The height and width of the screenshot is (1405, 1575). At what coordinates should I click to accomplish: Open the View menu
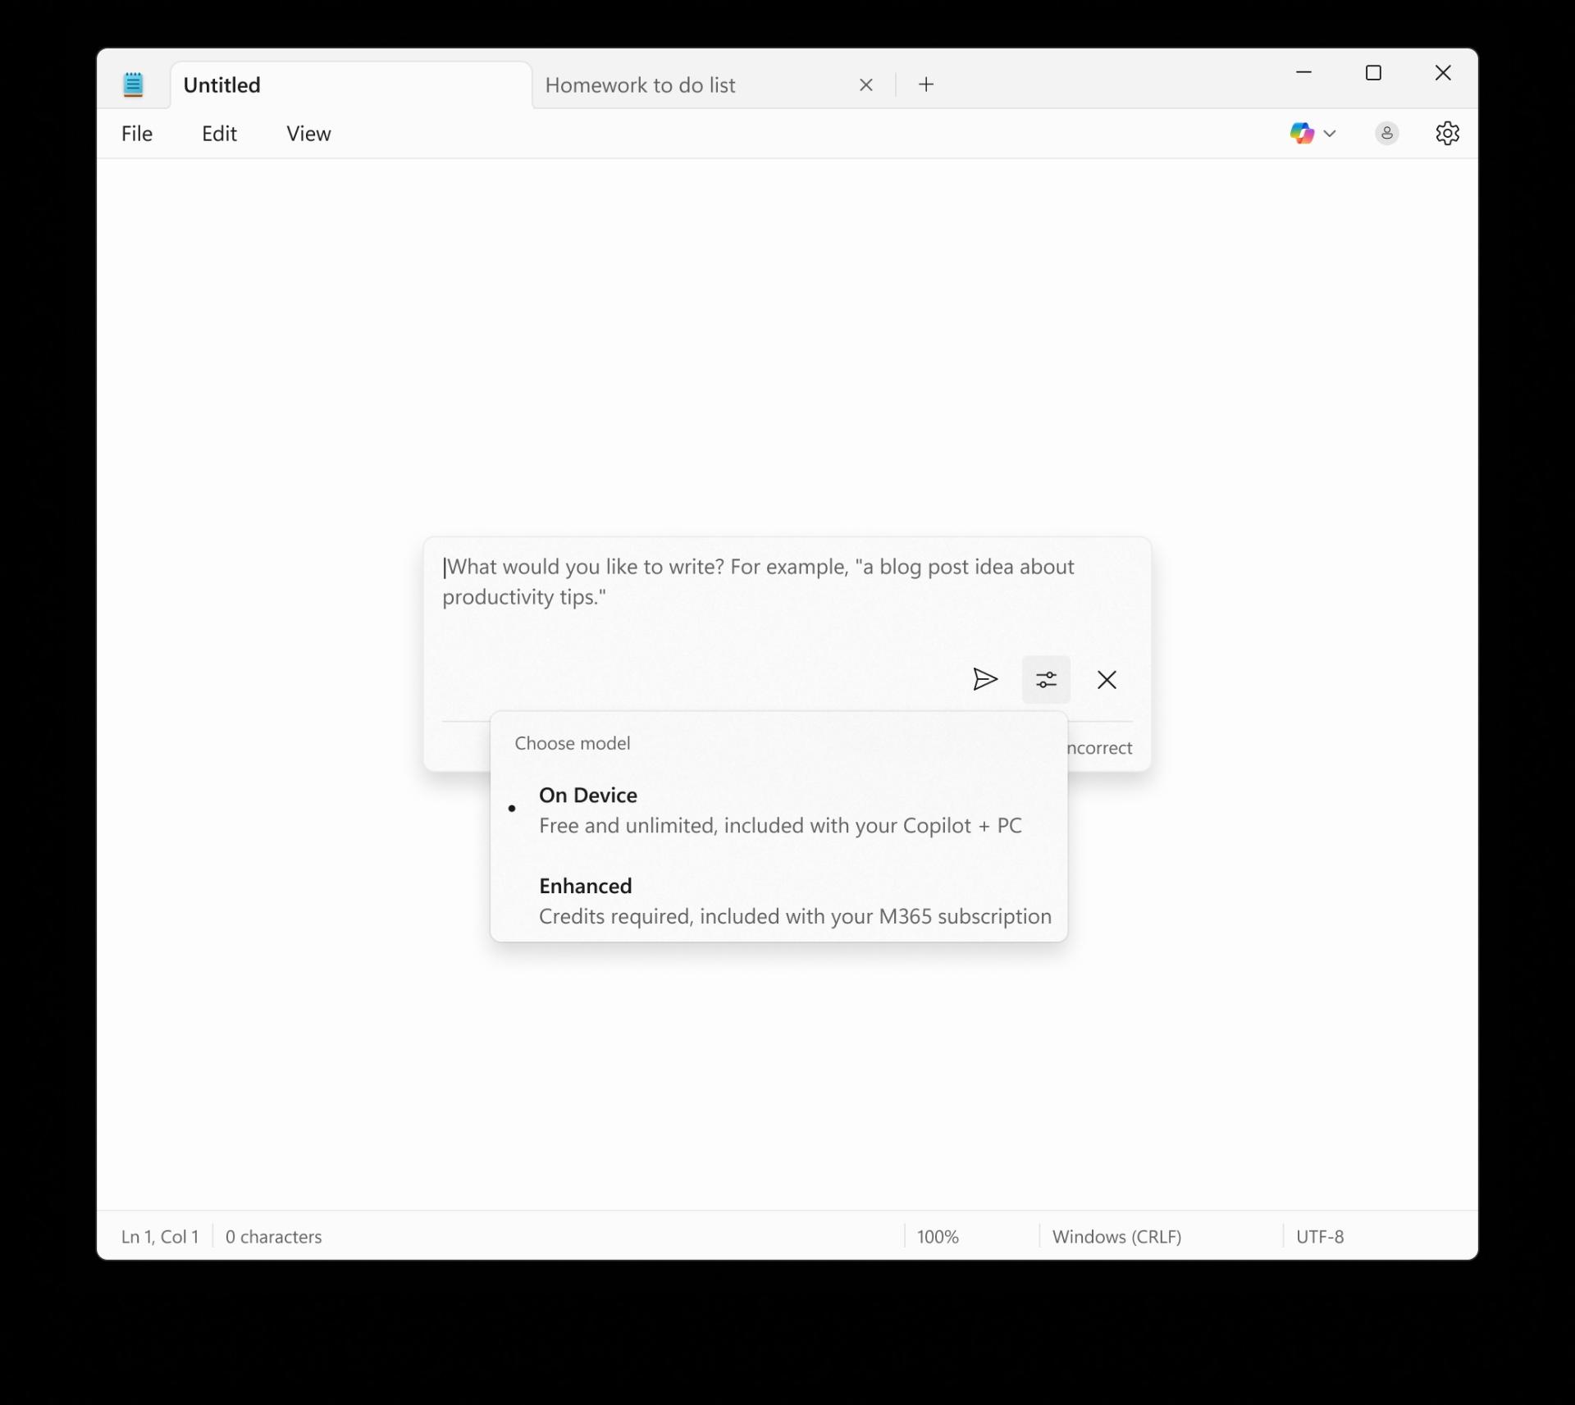coord(308,134)
